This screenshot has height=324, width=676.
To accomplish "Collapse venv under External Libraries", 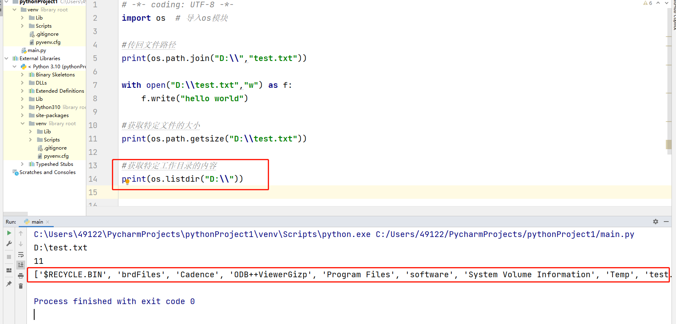I will (x=22, y=124).
